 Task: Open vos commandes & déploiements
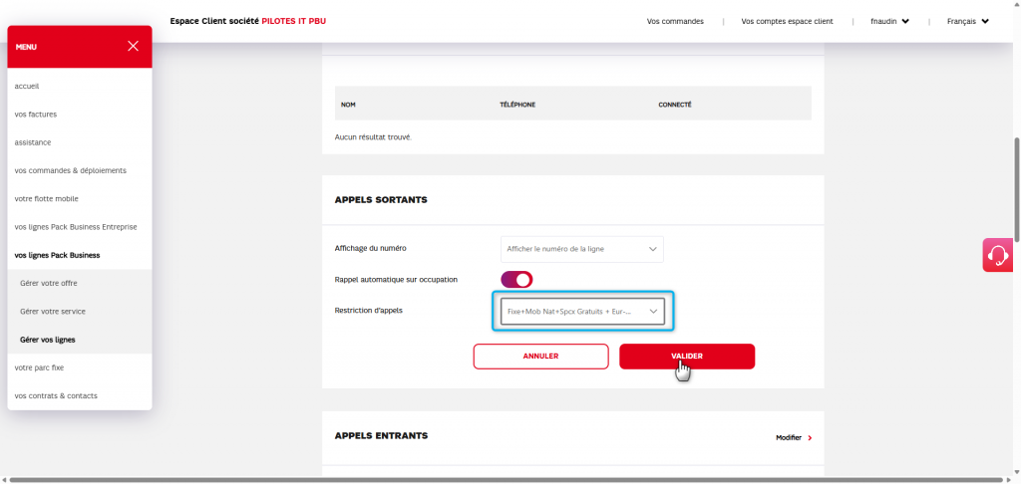coord(71,170)
